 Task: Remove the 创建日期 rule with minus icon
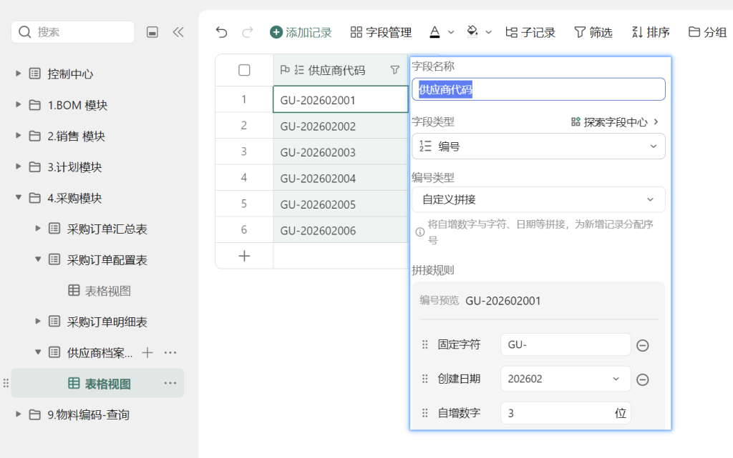(643, 379)
